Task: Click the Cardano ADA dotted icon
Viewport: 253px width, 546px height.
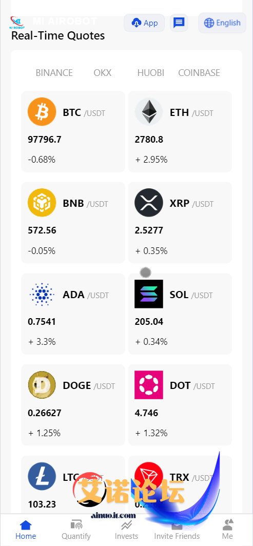Action: pos(42,294)
